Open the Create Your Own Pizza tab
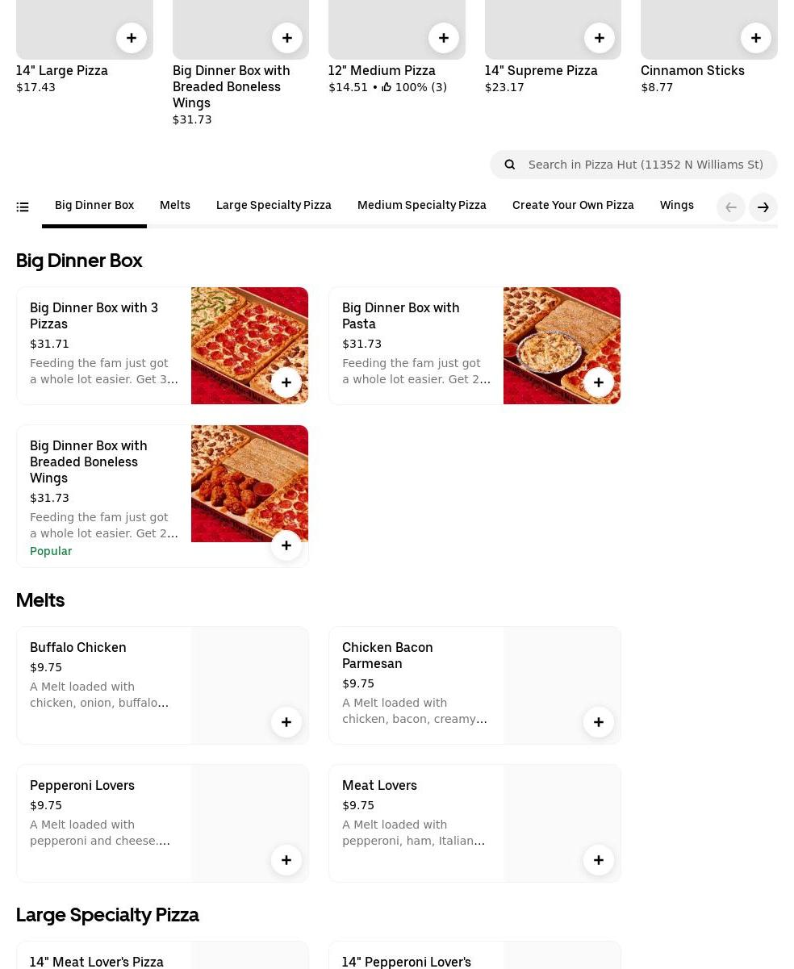Viewport: 794px width, 969px height. (573, 205)
